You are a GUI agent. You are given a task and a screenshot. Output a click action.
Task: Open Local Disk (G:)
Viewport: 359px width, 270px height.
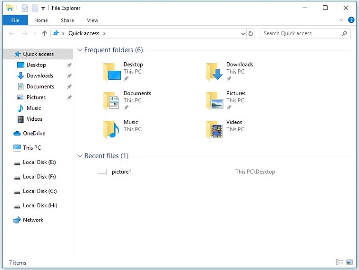click(39, 191)
